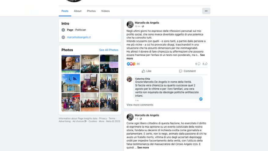Expand first post with See more
The image size is (268, 151).
click(x=166, y=57)
